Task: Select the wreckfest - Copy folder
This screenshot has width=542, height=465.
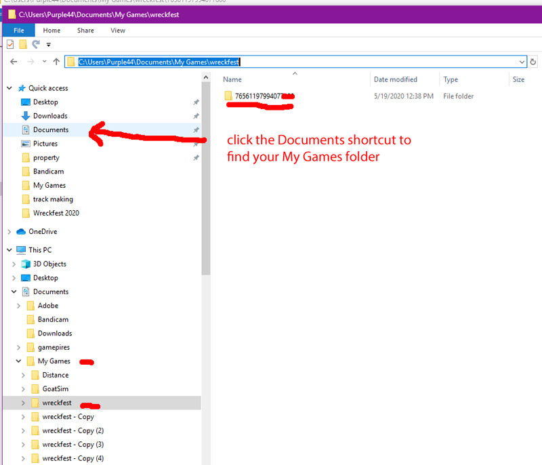Action: 68,417
